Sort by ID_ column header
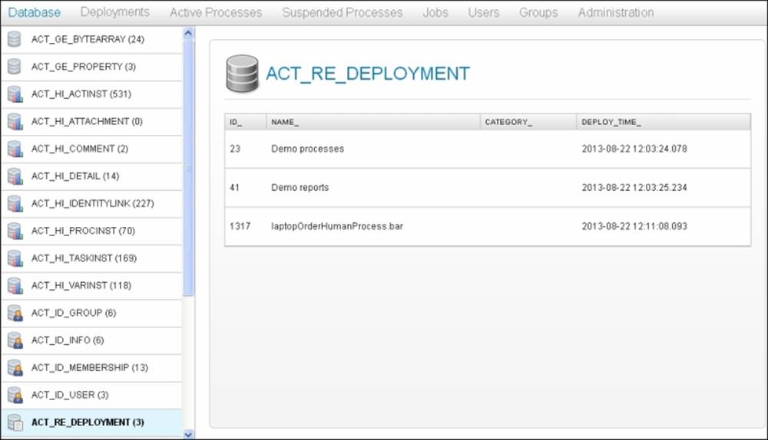The width and height of the screenshot is (768, 440). [x=246, y=122]
